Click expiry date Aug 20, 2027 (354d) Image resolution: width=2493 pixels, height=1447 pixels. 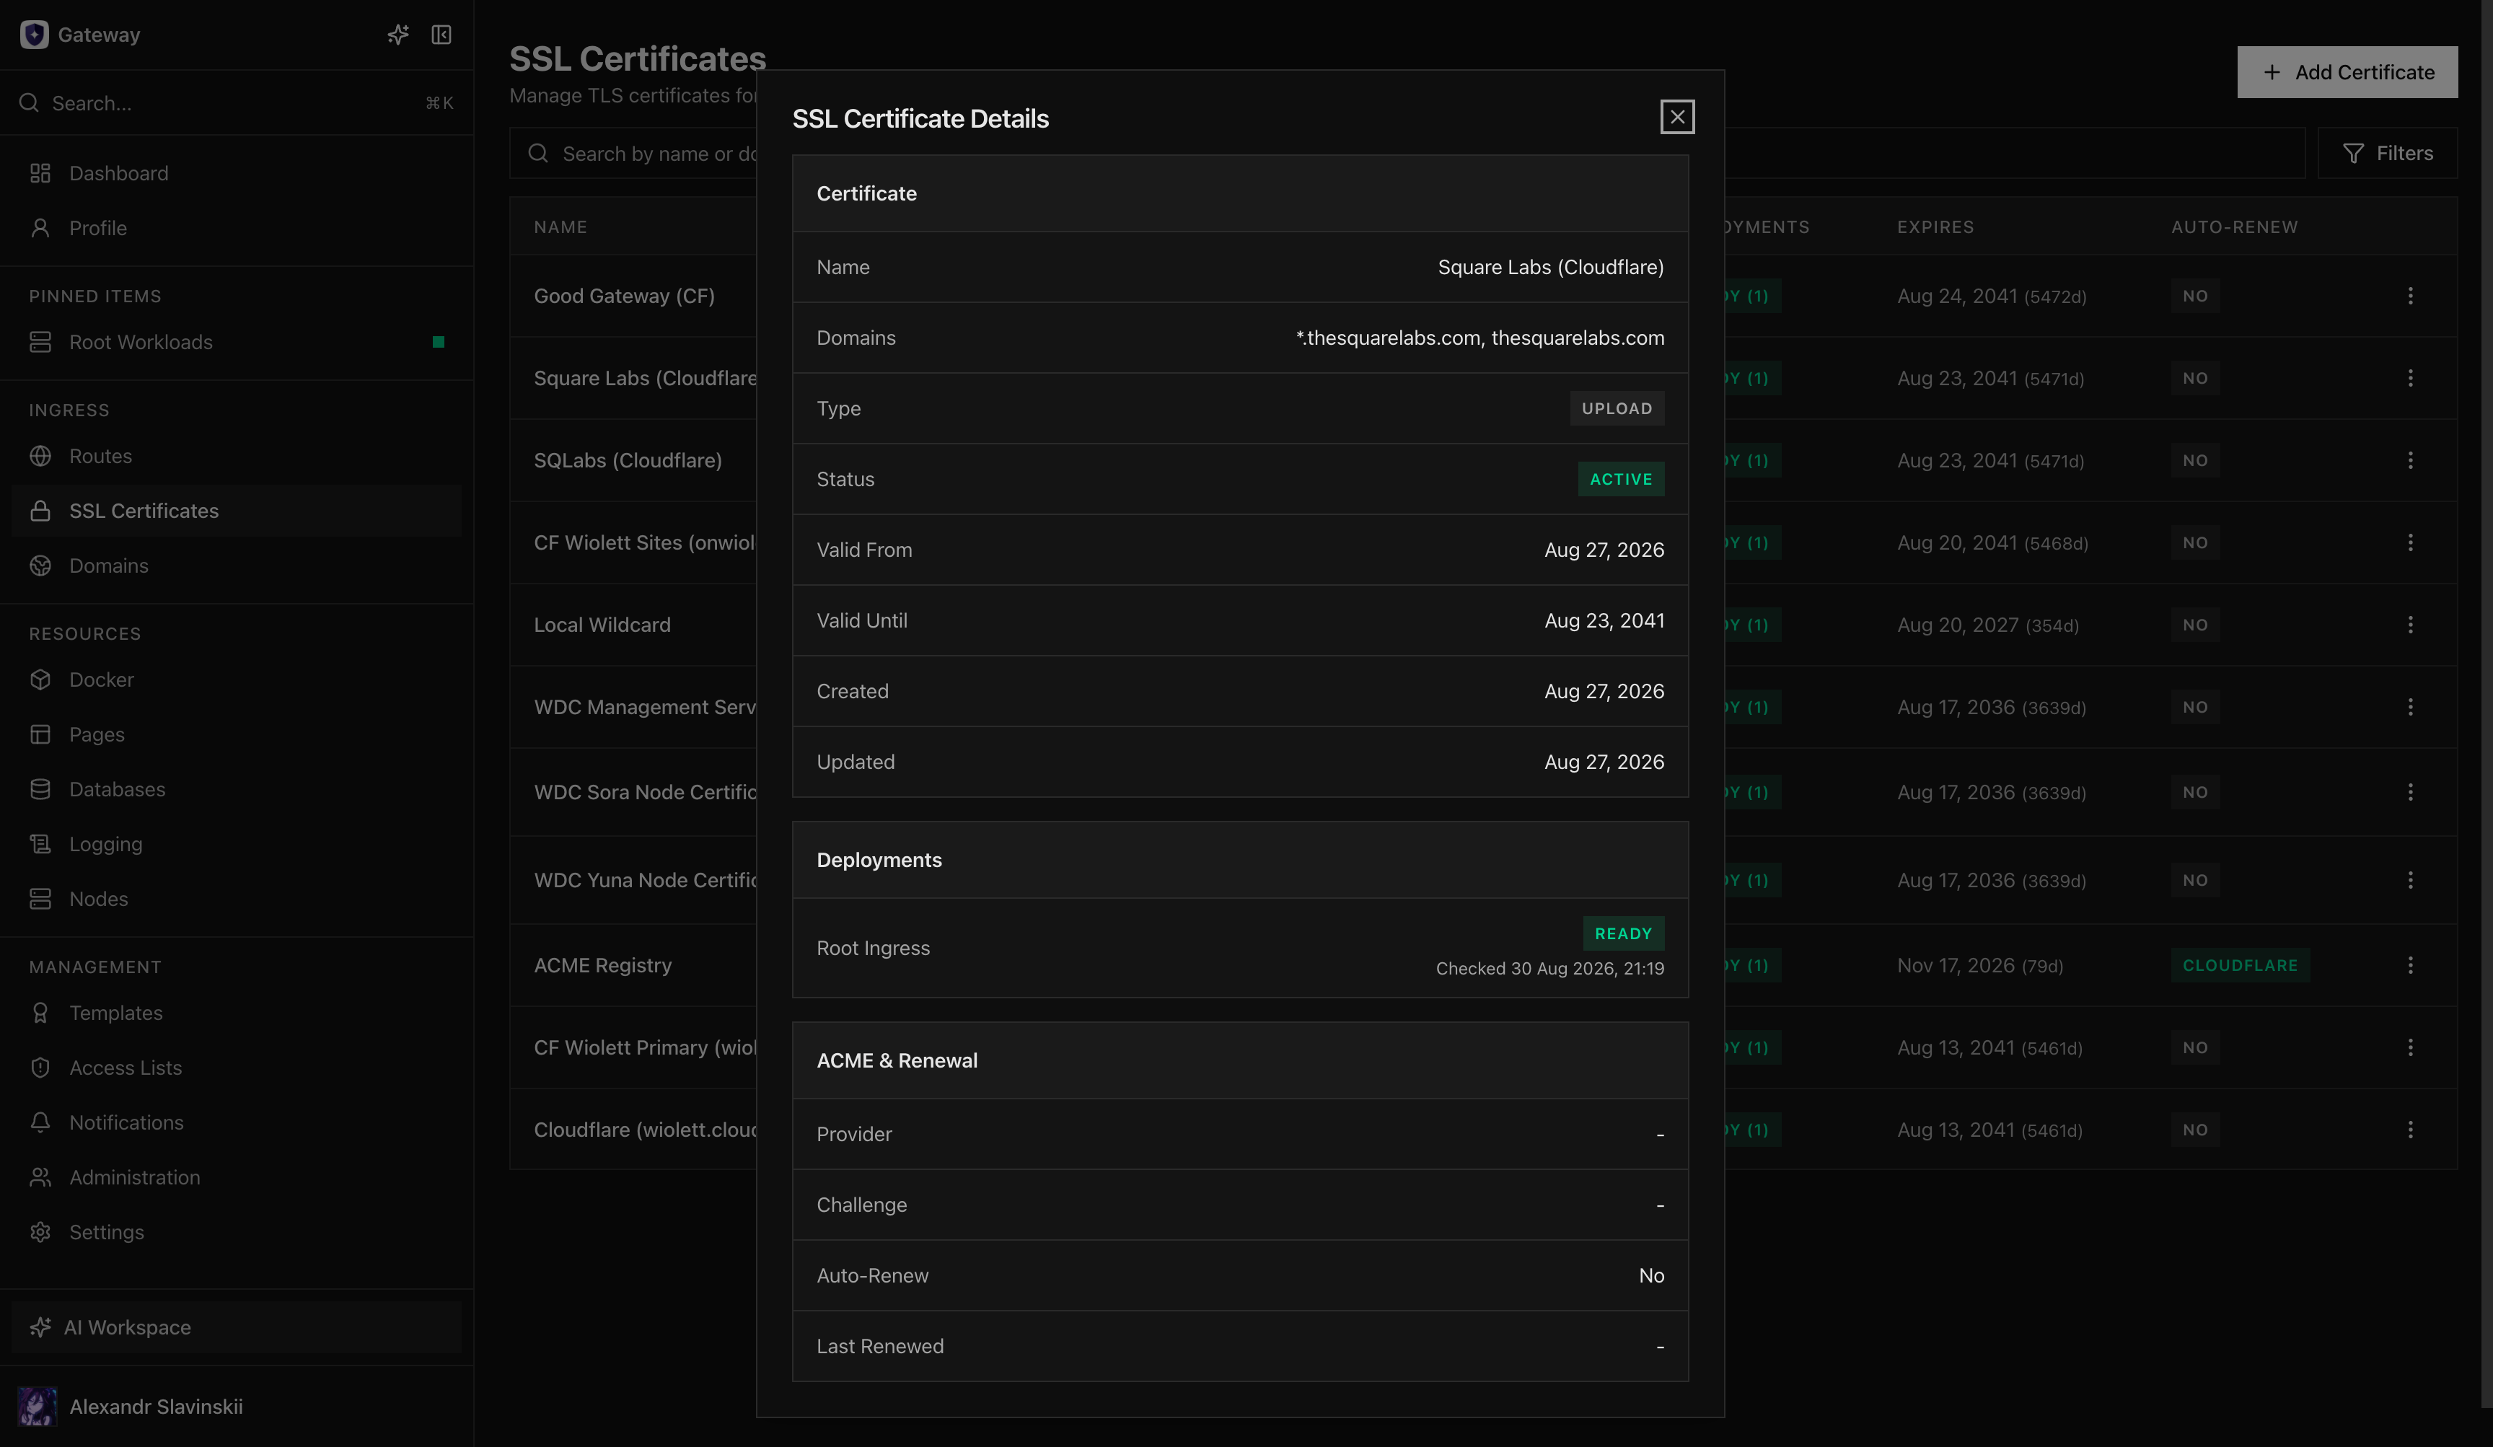[1987, 625]
